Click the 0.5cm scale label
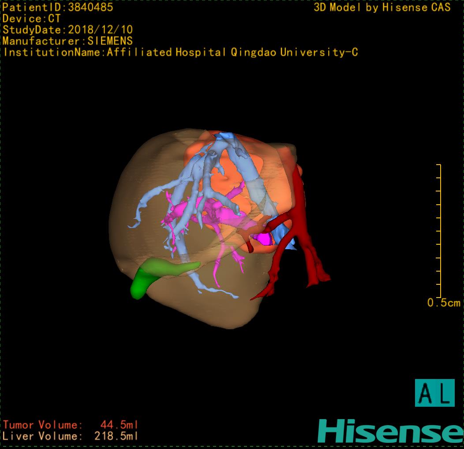This screenshot has height=449, width=464. coord(444,303)
